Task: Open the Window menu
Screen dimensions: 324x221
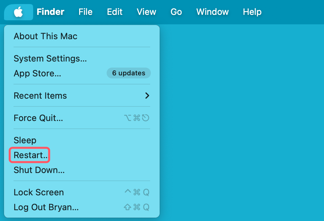Action: pyautogui.click(x=212, y=12)
